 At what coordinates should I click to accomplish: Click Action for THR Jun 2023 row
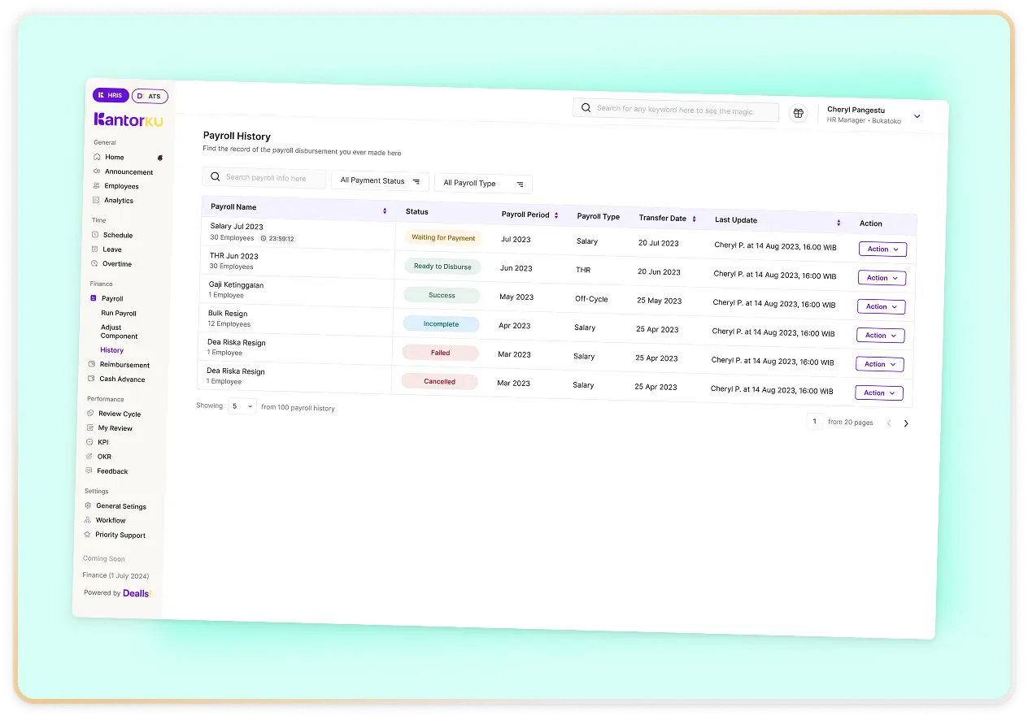point(882,277)
